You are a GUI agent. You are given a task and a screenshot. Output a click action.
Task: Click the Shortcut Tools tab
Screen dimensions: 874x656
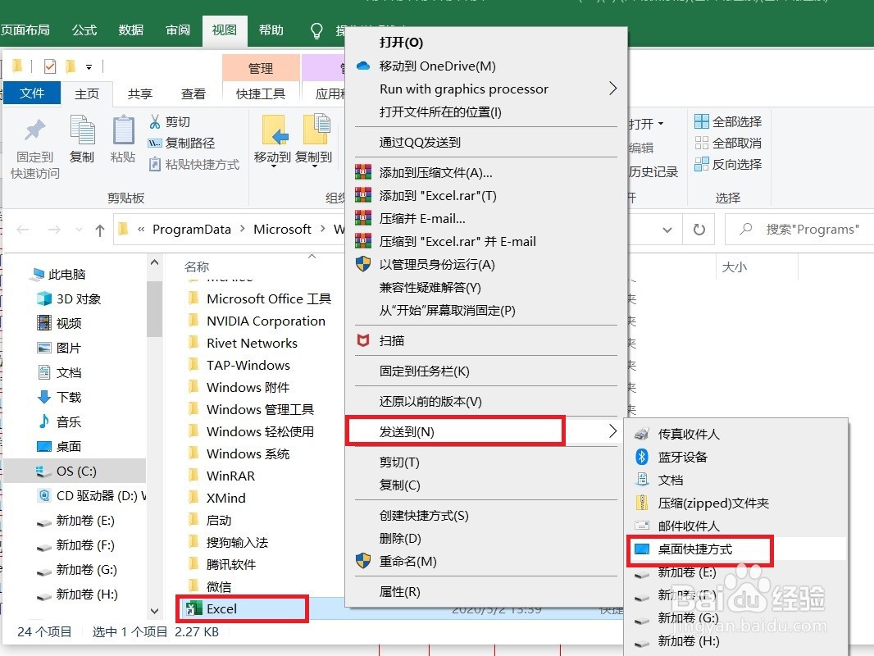[x=260, y=93]
